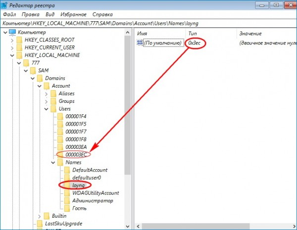This screenshot has height=230, width=297.
Task: Click the Администратор folder icon
Action: click(x=67, y=201)
